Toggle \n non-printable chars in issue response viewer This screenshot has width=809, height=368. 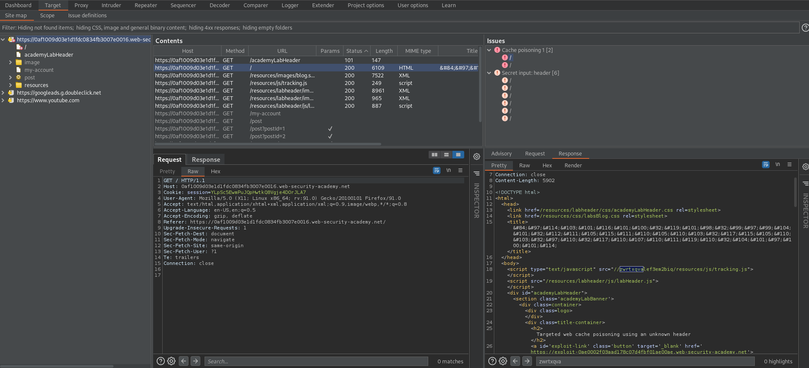pyautogui.click(x=778, y=165)
